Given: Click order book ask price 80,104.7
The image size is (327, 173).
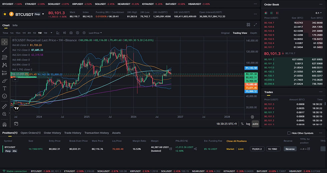Looking at the screenshot, I should (x=269, y=23).
